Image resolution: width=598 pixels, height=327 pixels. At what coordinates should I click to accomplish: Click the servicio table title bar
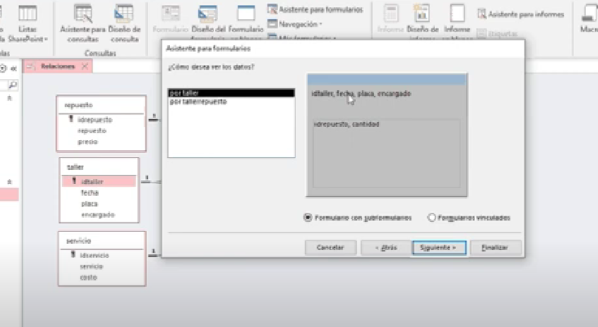coord(102,240)
